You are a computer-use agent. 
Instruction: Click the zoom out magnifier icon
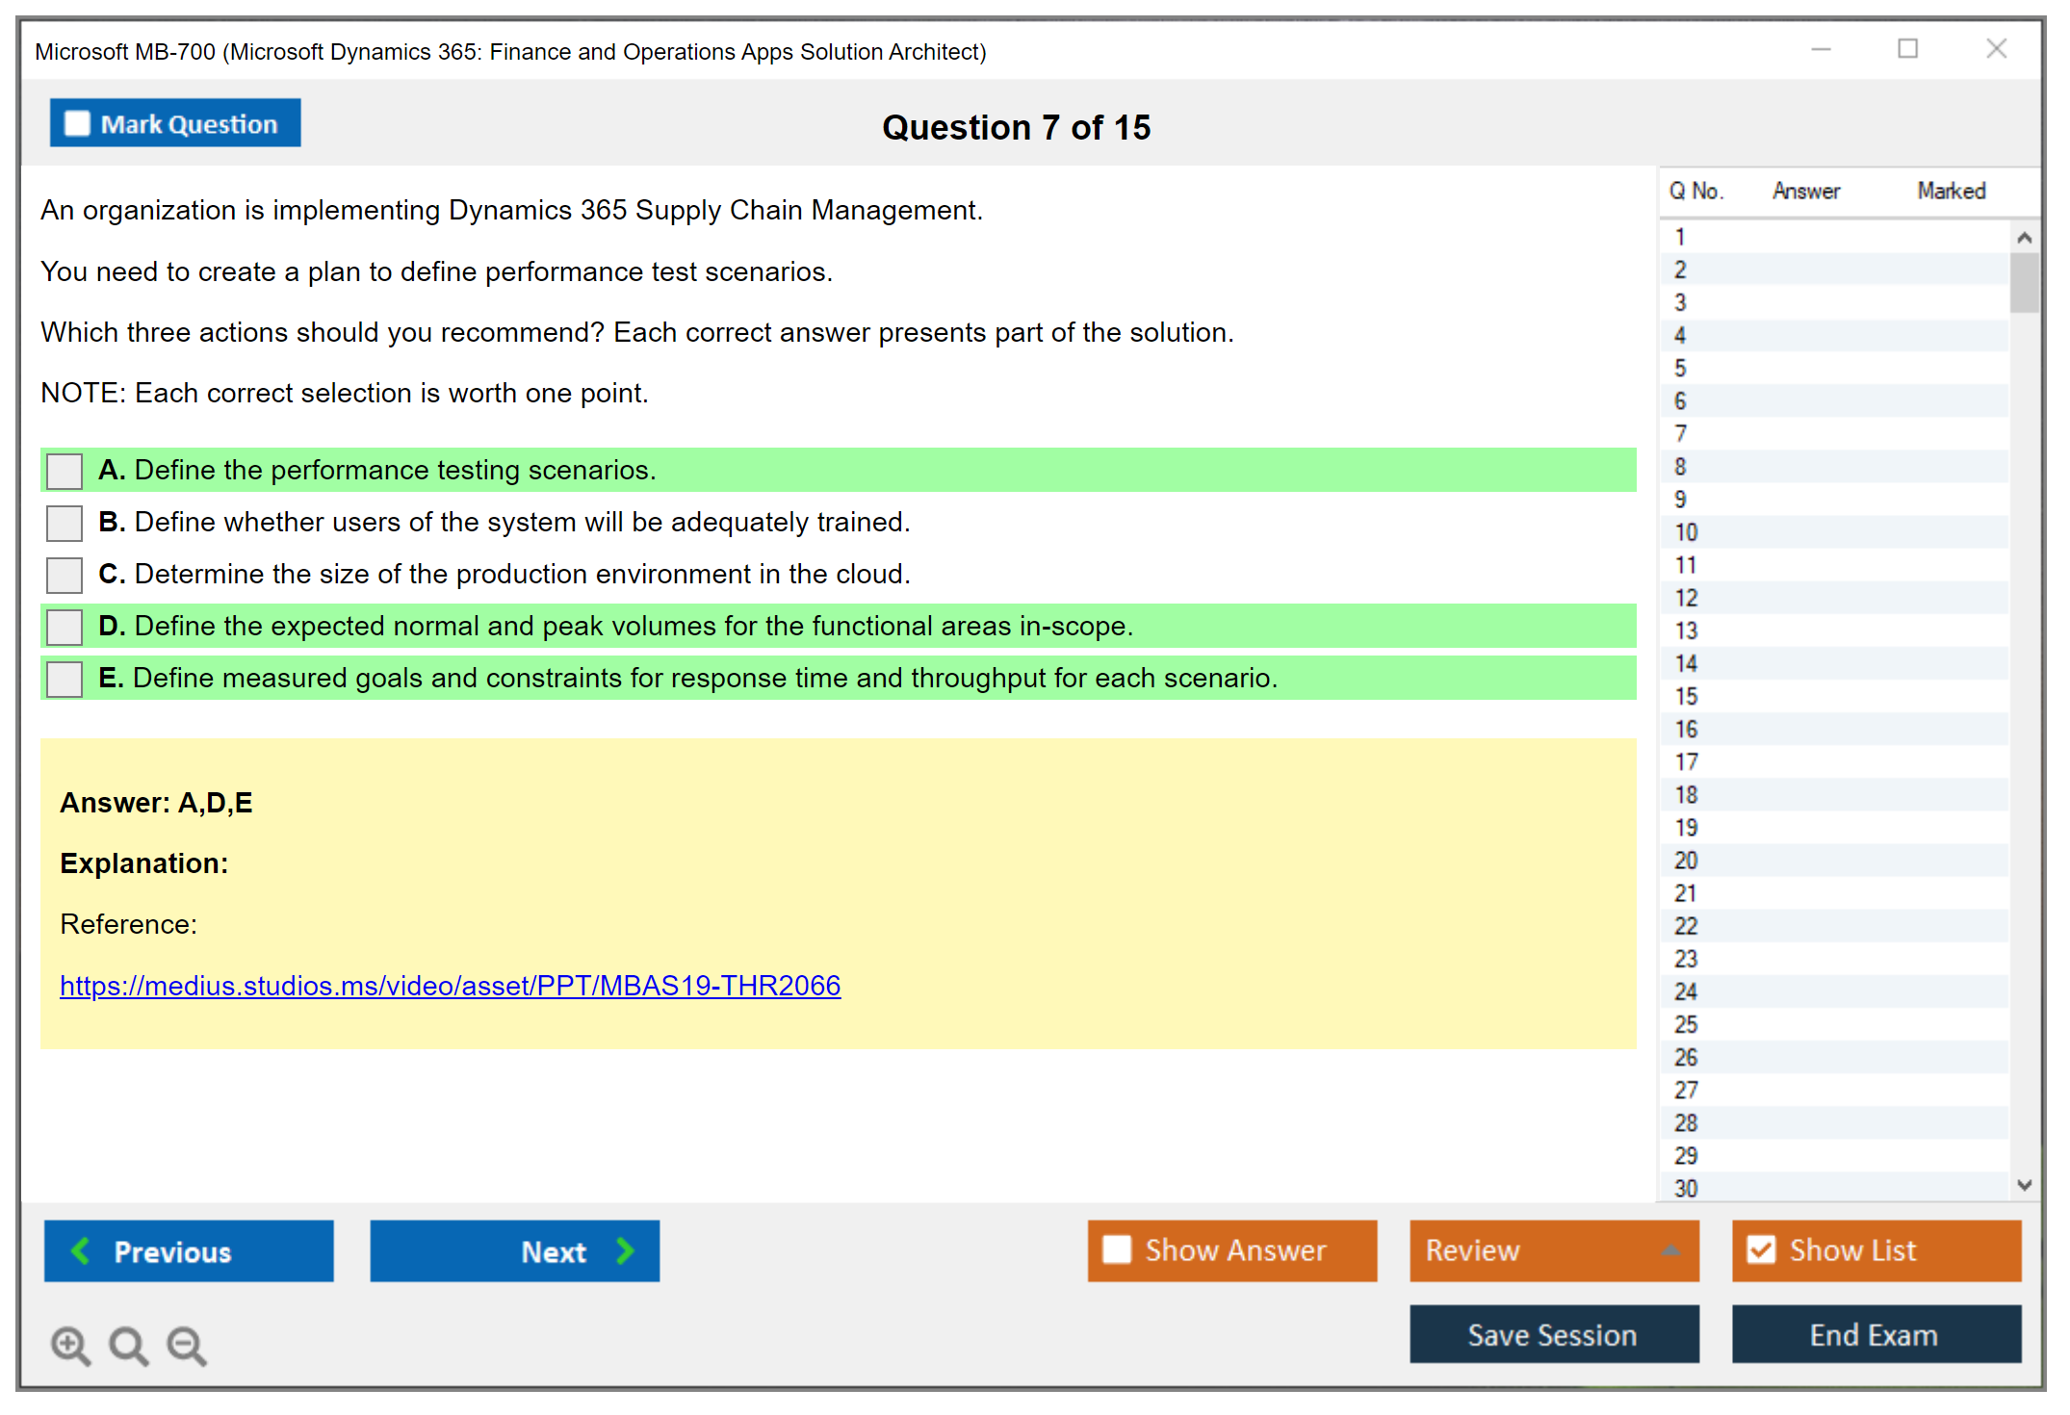187,1345
